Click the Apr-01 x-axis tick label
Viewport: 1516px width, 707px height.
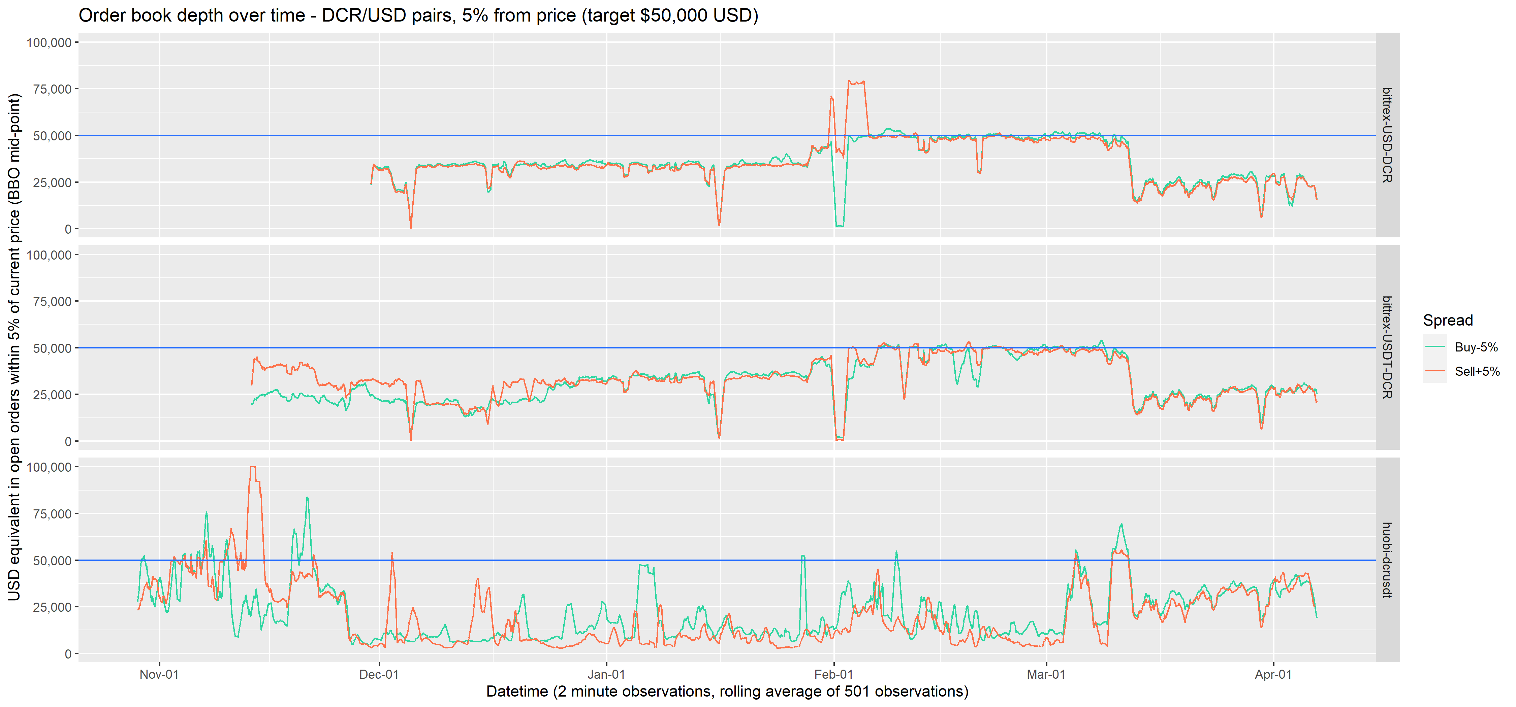coord(1273,675)
